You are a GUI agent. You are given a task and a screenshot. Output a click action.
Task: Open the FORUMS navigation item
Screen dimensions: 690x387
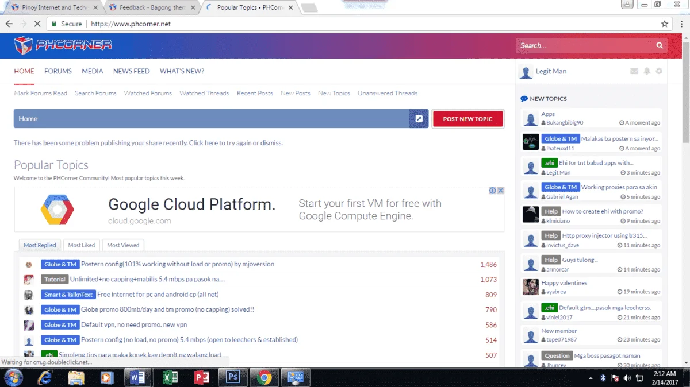click(x=58, y=71)
